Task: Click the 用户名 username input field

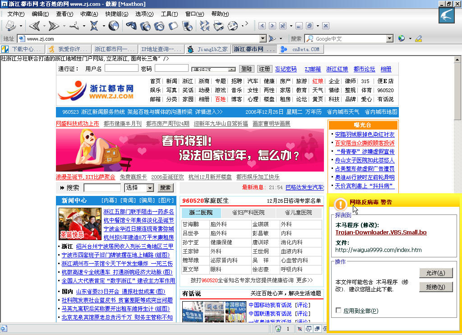Action: [x=121, y=68]
